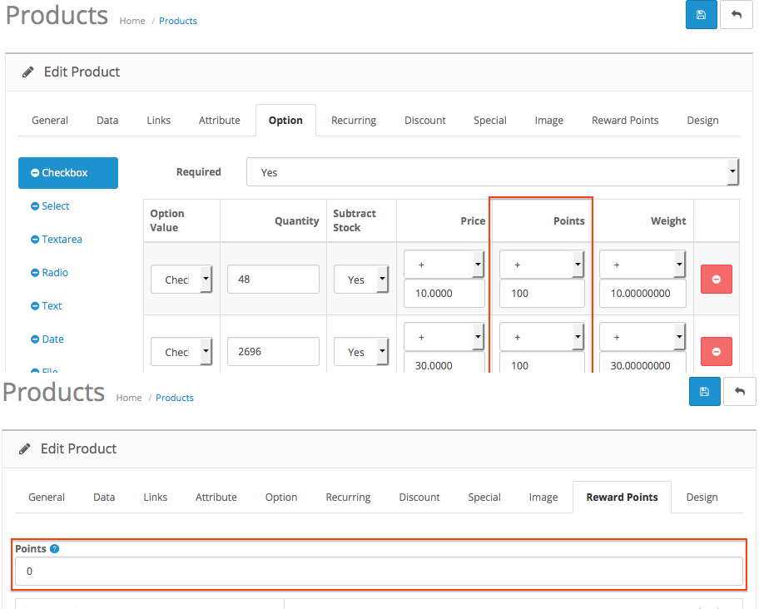Select the active Option tab in upper screenshot
Image resolution: width=759 pixels, height=609 pixels.
pos(285,121)
